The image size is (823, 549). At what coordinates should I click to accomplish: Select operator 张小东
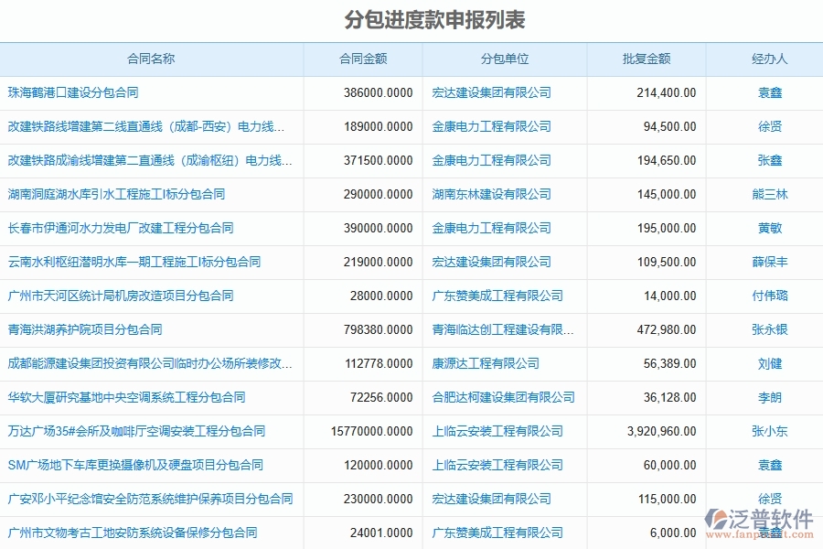(764, 431)
